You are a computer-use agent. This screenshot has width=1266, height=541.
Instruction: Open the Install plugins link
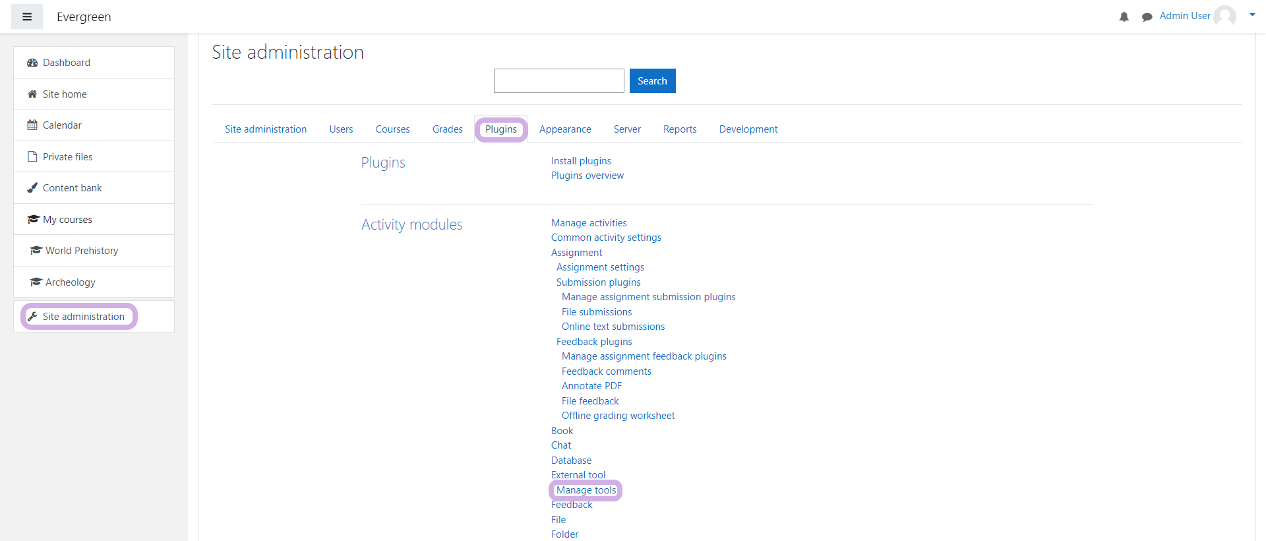click(581, 161)
